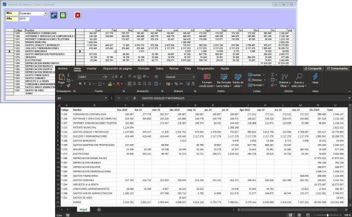Open Dar formato como tabla gallery
This screenshot has width=352, height=217.
pos(224,81)
